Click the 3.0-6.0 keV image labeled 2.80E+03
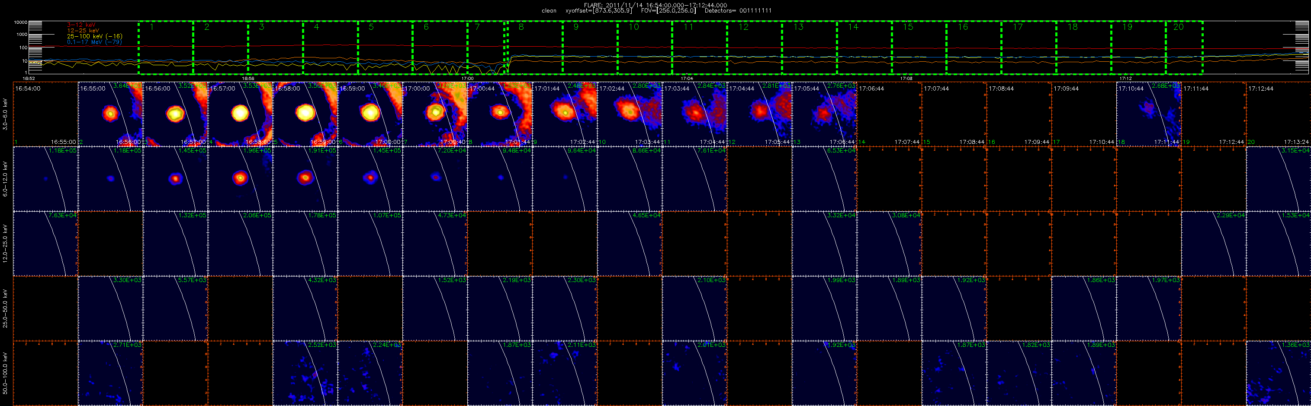The height and width of the screenshot is (406, 1311). click(630, 114)
